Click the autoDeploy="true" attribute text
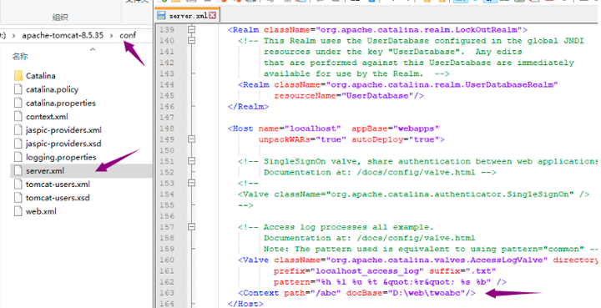Screen dimensions: 601x308 click(395, 139)
